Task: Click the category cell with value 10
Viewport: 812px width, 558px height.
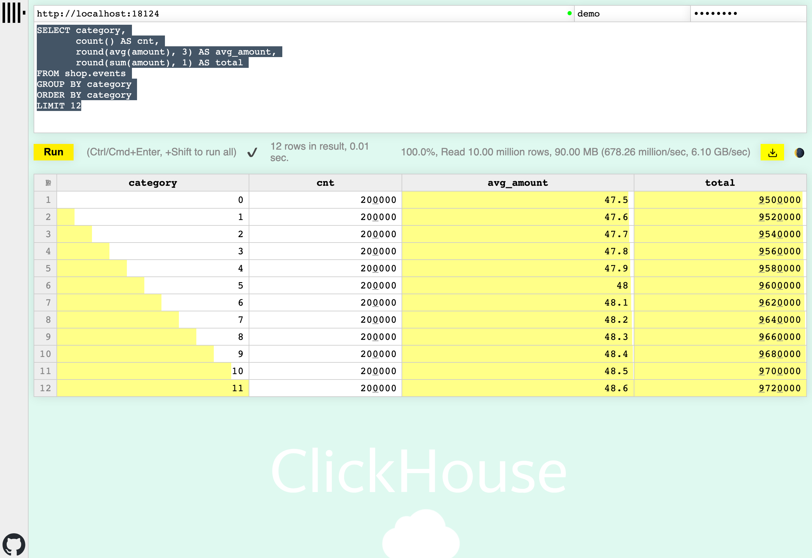Action: (x=153, y=371)
